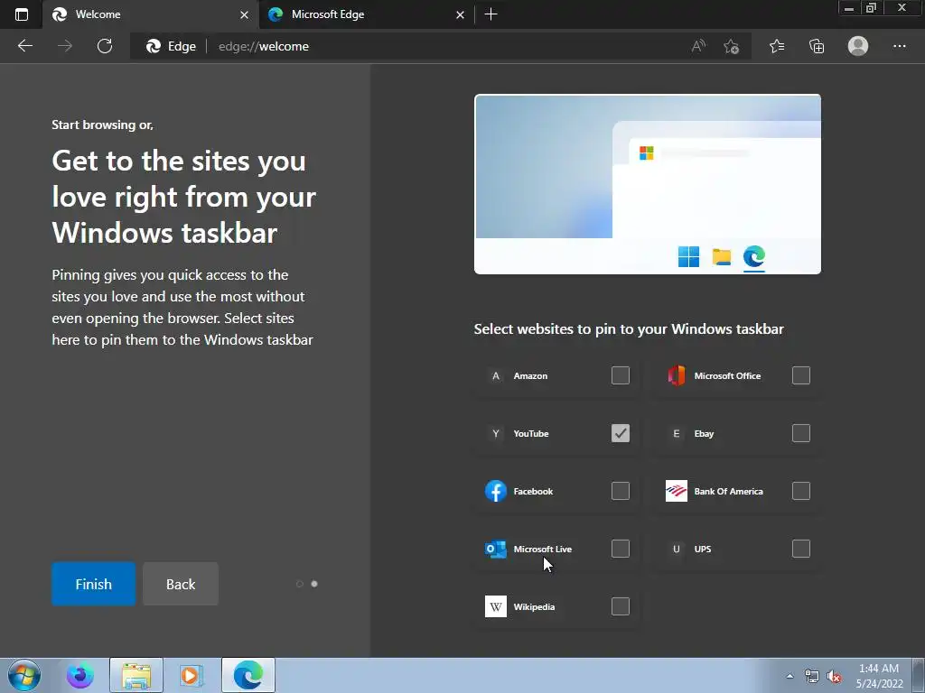Check the Wikipedia checkbox
925x693 pixels.
pyautogui.click(x=620, y=606)
